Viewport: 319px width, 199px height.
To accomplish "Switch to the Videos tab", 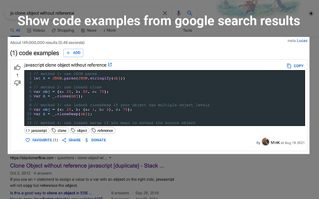I will click(x=36, y=30).
